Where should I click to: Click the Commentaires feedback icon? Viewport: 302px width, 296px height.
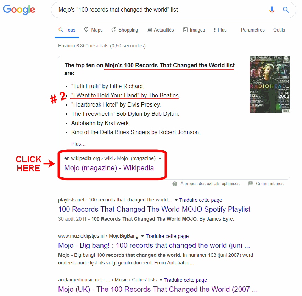coord(251,183)
